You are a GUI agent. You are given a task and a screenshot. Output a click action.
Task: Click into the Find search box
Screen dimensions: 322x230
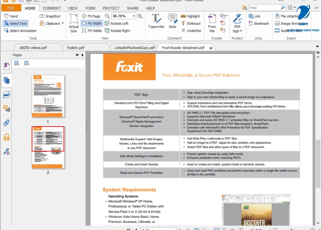pyautogui.click(x=264, y=8)
